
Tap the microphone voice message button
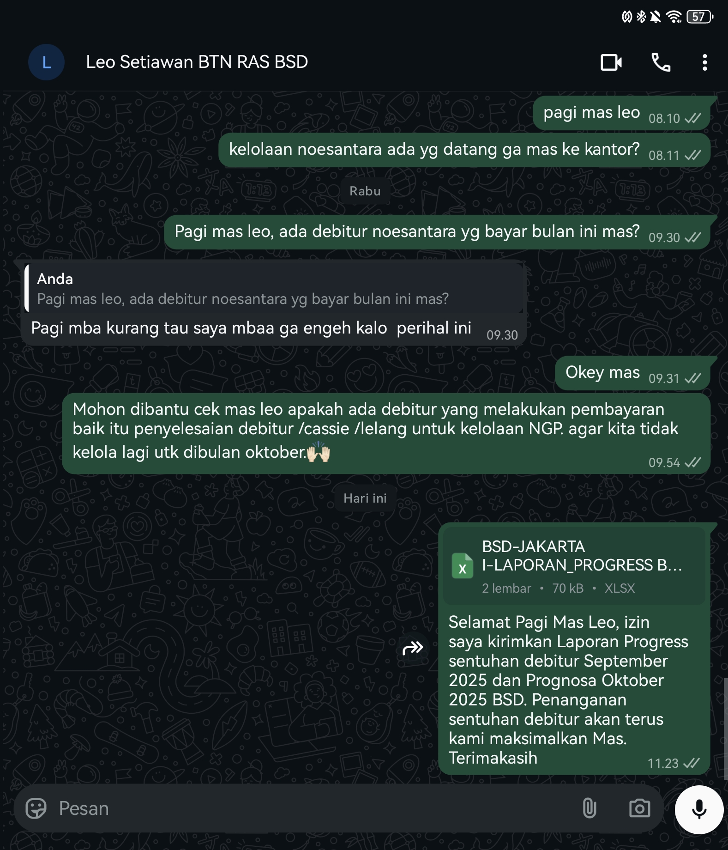699,809
